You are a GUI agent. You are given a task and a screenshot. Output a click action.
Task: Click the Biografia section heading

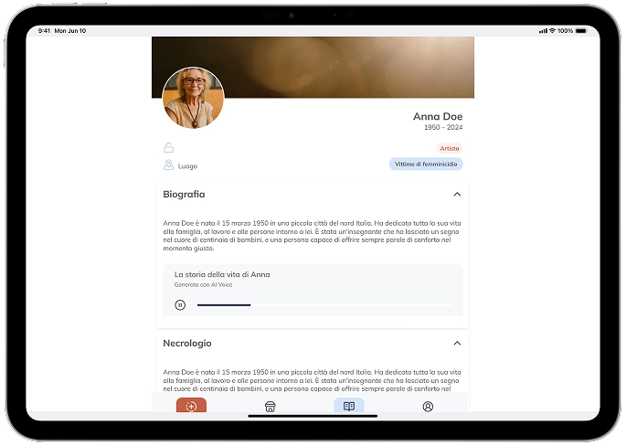(184, 195)
